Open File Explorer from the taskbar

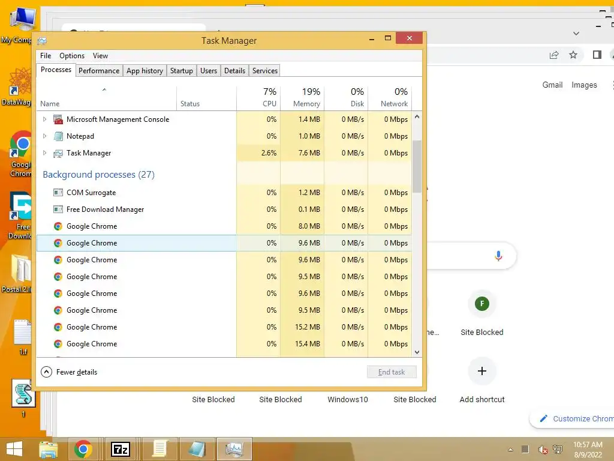point(49,449)
